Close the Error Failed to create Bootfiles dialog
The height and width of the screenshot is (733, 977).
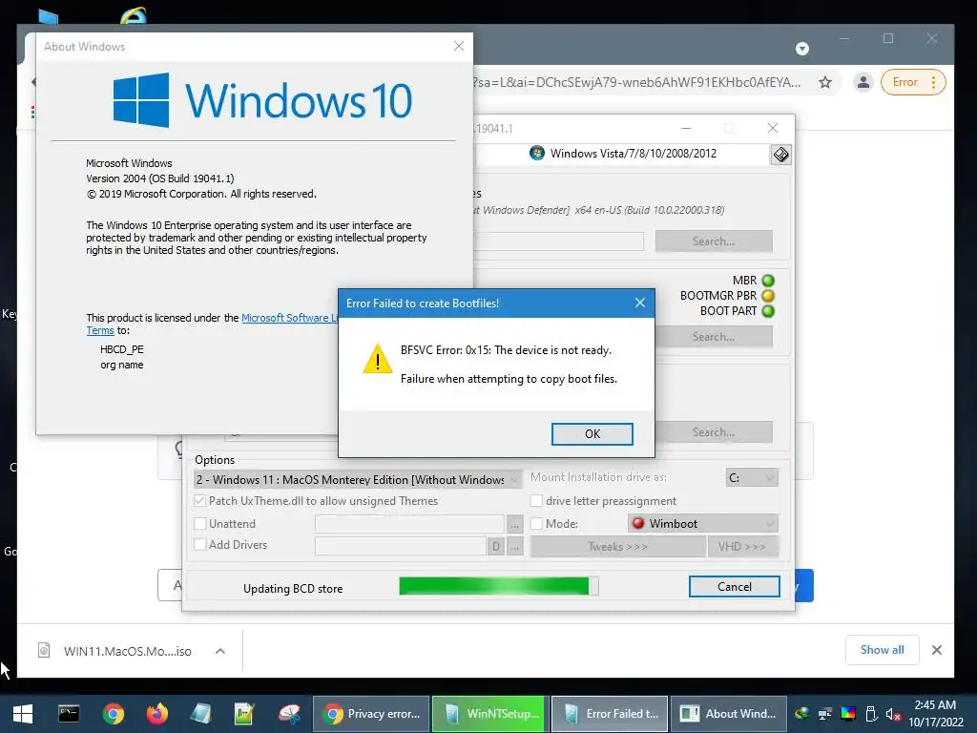(x=640, y=303)
